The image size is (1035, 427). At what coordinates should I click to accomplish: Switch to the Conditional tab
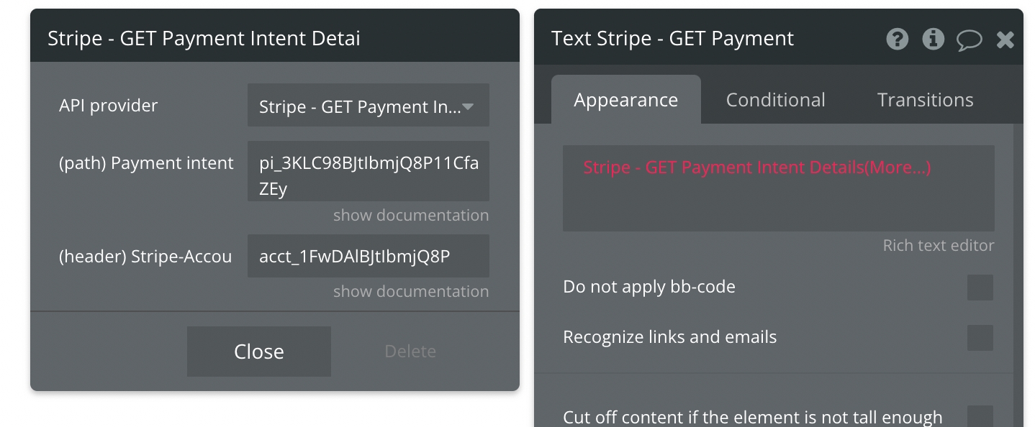[775, 100]
